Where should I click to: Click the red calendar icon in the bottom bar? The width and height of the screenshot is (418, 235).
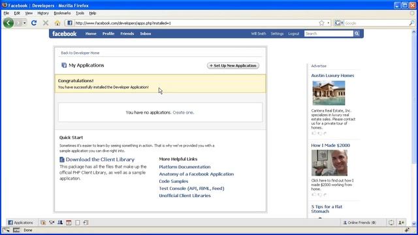pos(69,223)
